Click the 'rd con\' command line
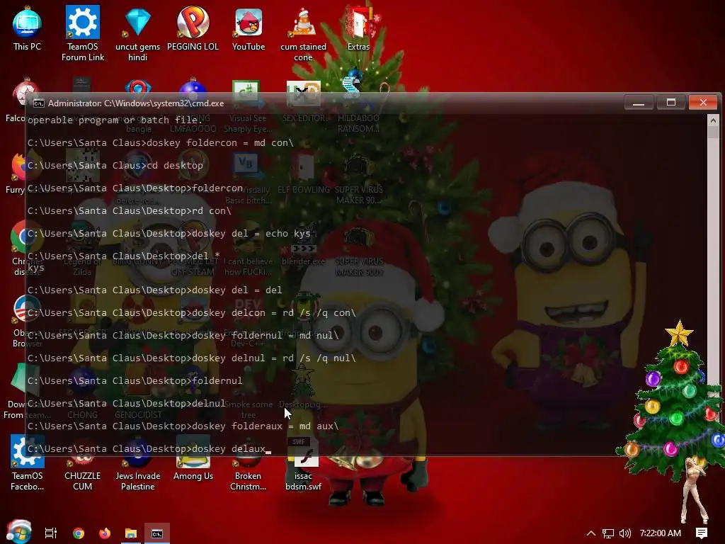725x544 pixels. 130,211
